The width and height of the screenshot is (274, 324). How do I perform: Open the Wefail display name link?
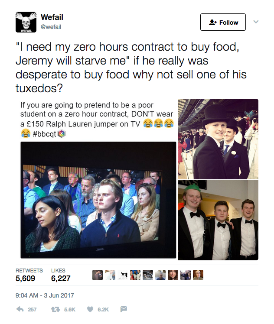52,17
